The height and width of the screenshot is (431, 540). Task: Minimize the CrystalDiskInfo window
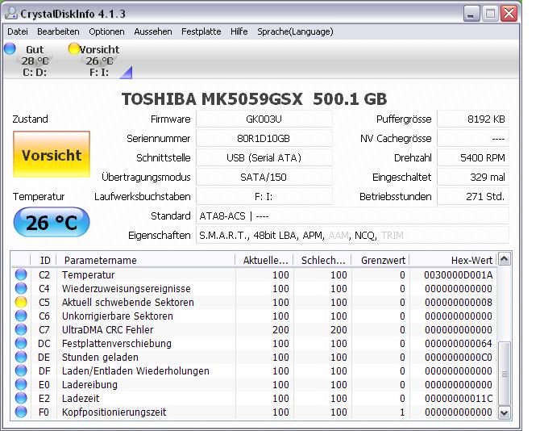point(471,14)
